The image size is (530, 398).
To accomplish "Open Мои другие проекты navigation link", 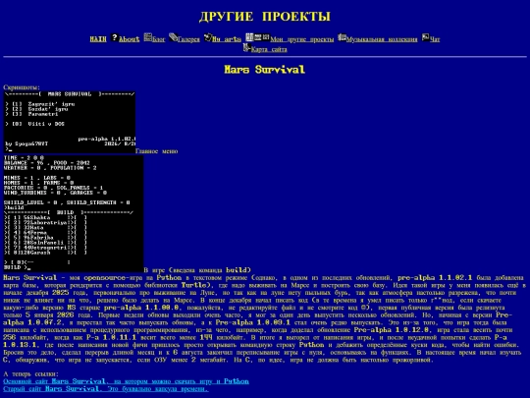I will pyautogui.click(x=302, y=39).
